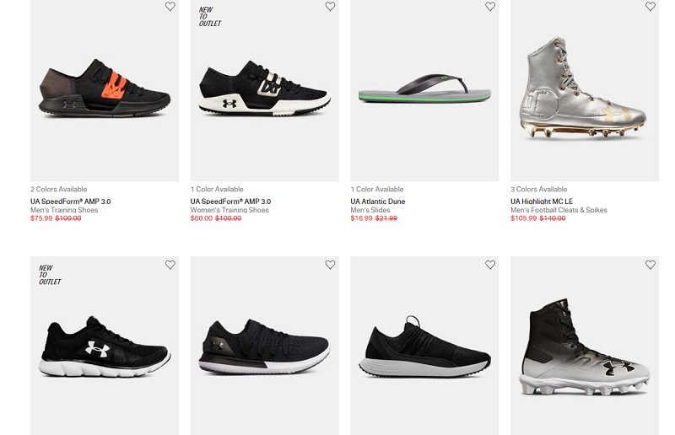675x435 pixels.
Task: Favorite the black and white high-top cleat
Action: pyautogui.click(x=650, y=265)
